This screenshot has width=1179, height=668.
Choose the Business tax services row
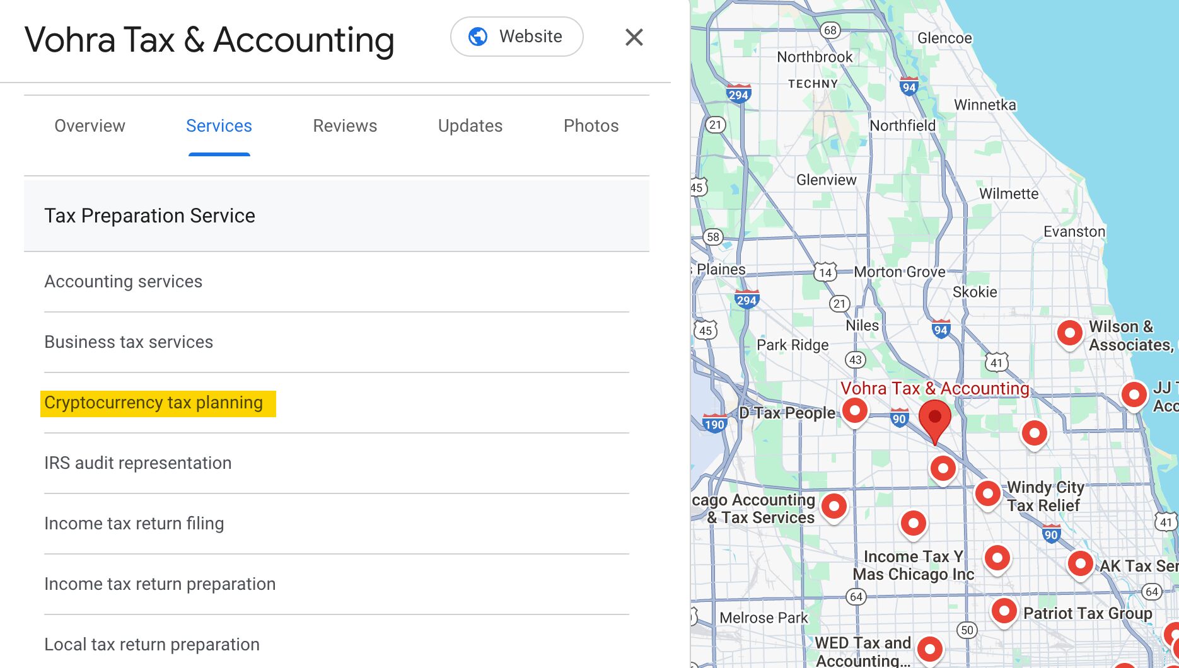click(337, 342)
